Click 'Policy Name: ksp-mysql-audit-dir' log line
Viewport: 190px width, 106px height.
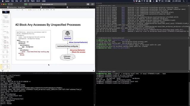[13, 91]
